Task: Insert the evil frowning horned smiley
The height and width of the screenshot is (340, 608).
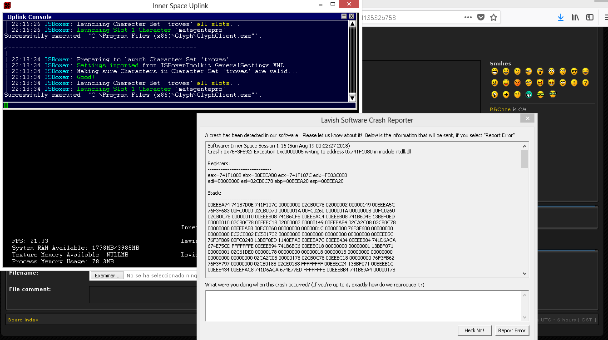Action: [540, 83]
